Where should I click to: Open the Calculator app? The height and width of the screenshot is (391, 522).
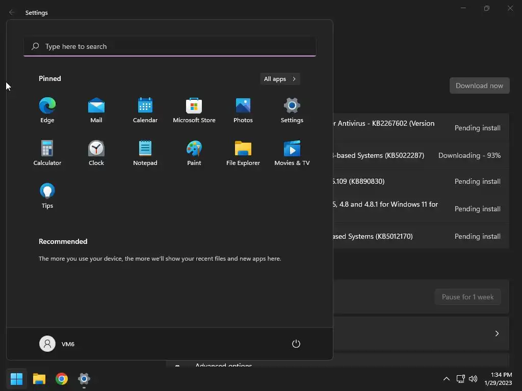[47, 153]
